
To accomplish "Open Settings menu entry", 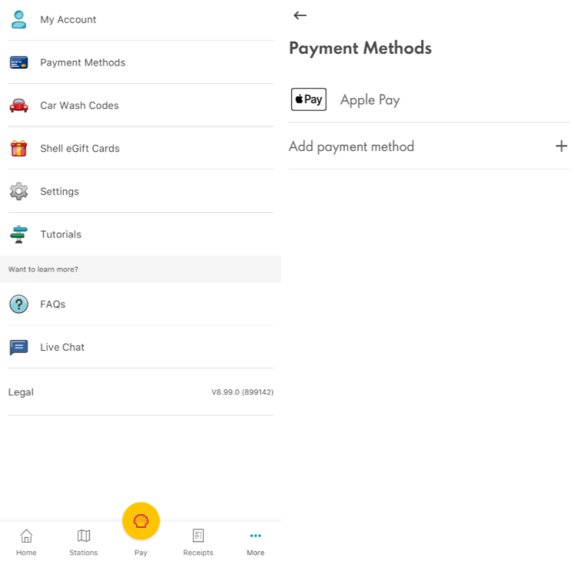I will 141,191.
